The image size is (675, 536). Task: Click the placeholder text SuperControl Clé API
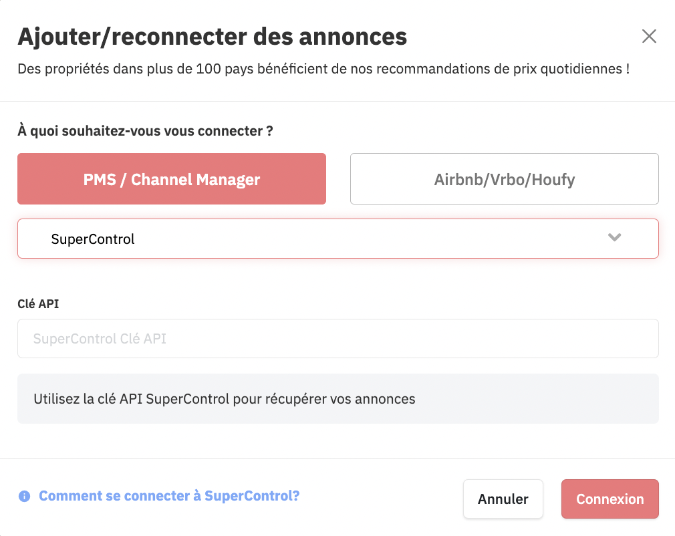(100, 339)
